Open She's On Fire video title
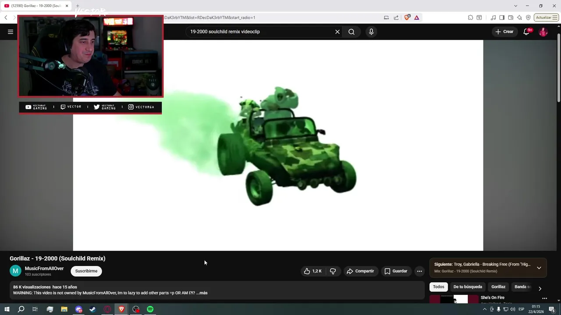This screenshot has width=561, height=315. click(493, 297)
